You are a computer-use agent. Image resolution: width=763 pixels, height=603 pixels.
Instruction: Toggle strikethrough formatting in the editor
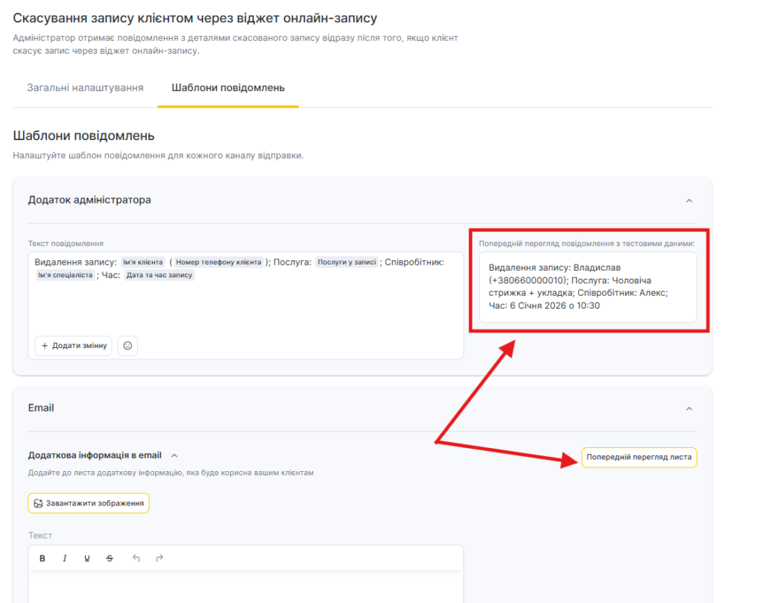click(110, 558)
